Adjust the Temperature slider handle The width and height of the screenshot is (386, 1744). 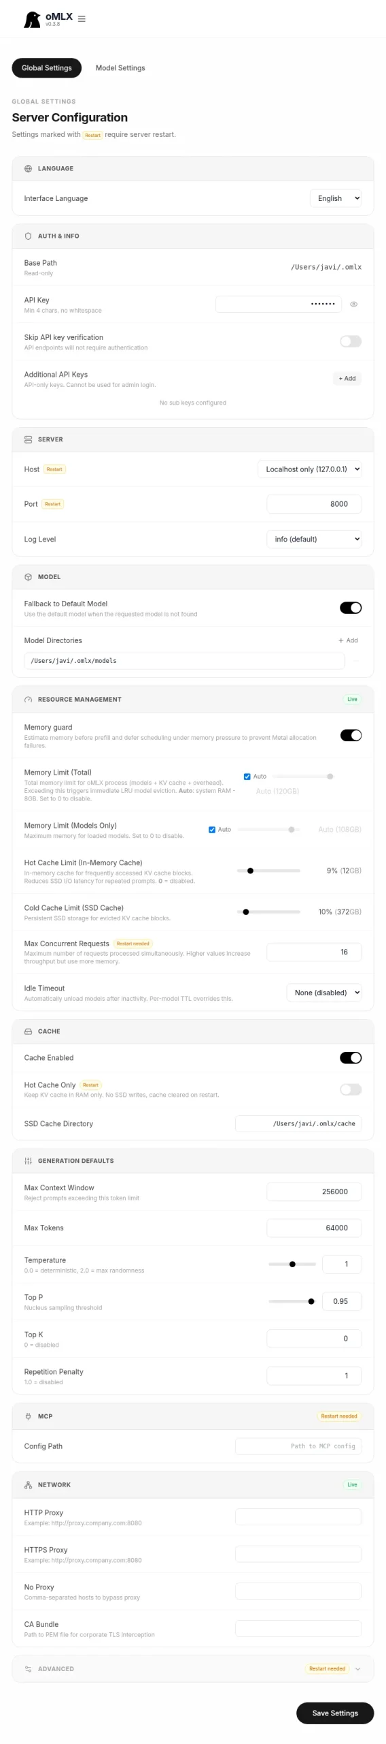tap(292, 1264)
